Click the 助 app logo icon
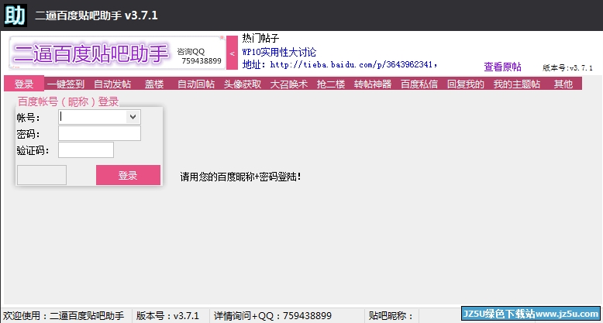The height and width of the screenshot is (323, 603). pos(16,15)
